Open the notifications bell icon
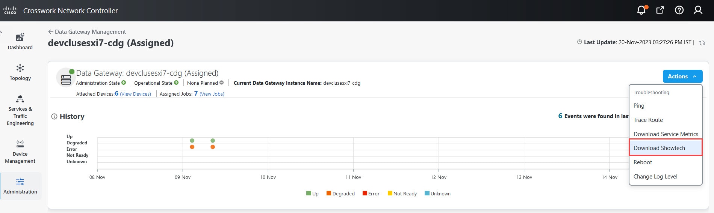This screenshot has width=714, height=213. click(641, 10)
